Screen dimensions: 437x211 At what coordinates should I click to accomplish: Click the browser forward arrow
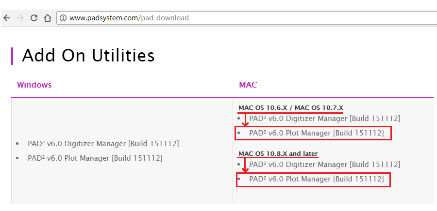click(20, 18)
